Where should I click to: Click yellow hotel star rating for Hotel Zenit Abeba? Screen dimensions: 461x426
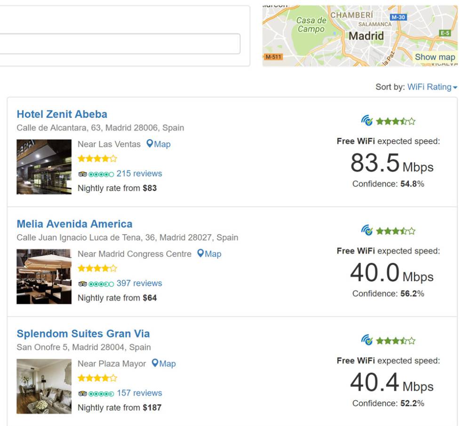pos(97,158)
